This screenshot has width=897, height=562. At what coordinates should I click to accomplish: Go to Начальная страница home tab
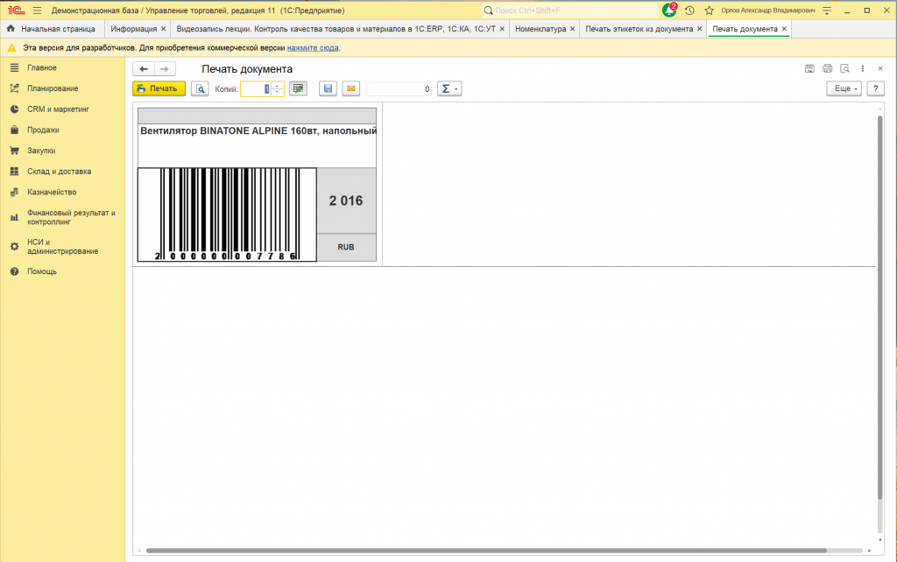point(52,29)
